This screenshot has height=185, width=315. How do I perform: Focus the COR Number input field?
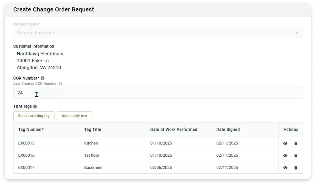point(157,93)
